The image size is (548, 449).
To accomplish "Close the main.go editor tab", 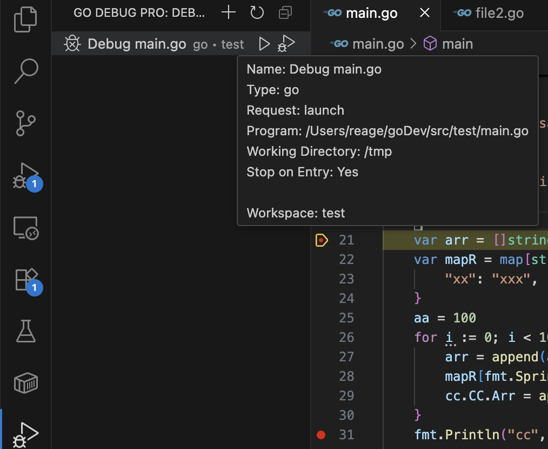I will [425, 14].
